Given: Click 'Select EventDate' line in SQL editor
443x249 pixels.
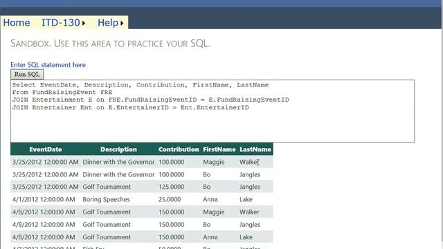Looking at the screenshot, I should point(140,85).
